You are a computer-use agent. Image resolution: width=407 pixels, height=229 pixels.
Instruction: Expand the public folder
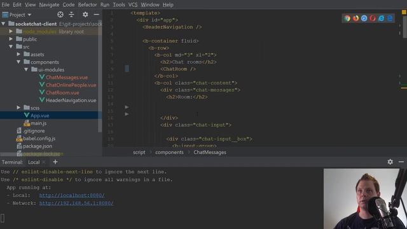coord(11,39)
